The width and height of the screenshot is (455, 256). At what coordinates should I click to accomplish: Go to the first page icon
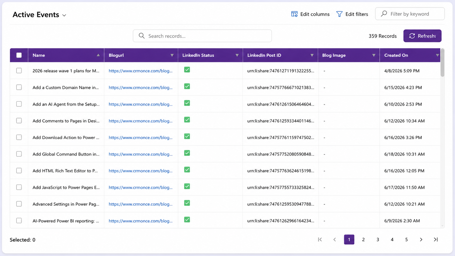point(320,239)
